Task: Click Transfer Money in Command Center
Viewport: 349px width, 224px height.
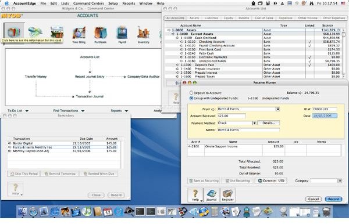Action: (35, 77)
